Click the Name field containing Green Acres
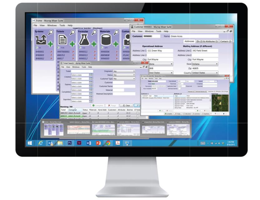Viewport: 260px width, 200px height. (194, 36)
